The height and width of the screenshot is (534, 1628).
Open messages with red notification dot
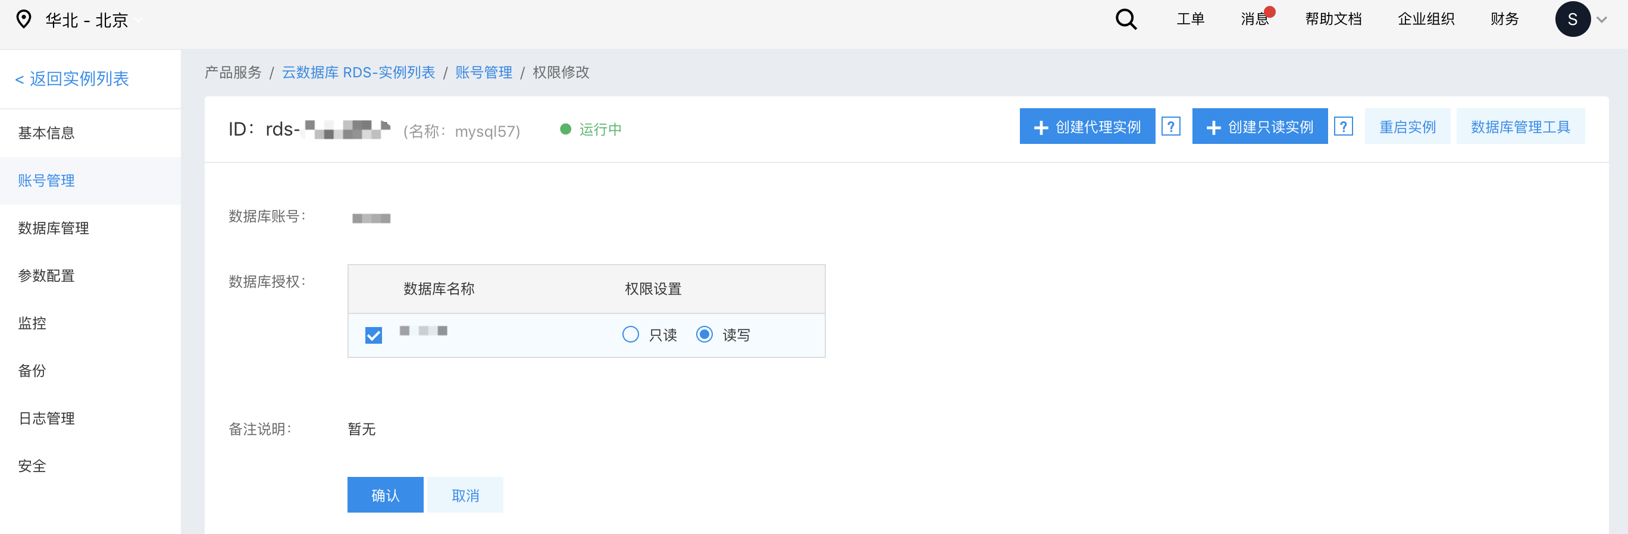tap(1256, 19)
